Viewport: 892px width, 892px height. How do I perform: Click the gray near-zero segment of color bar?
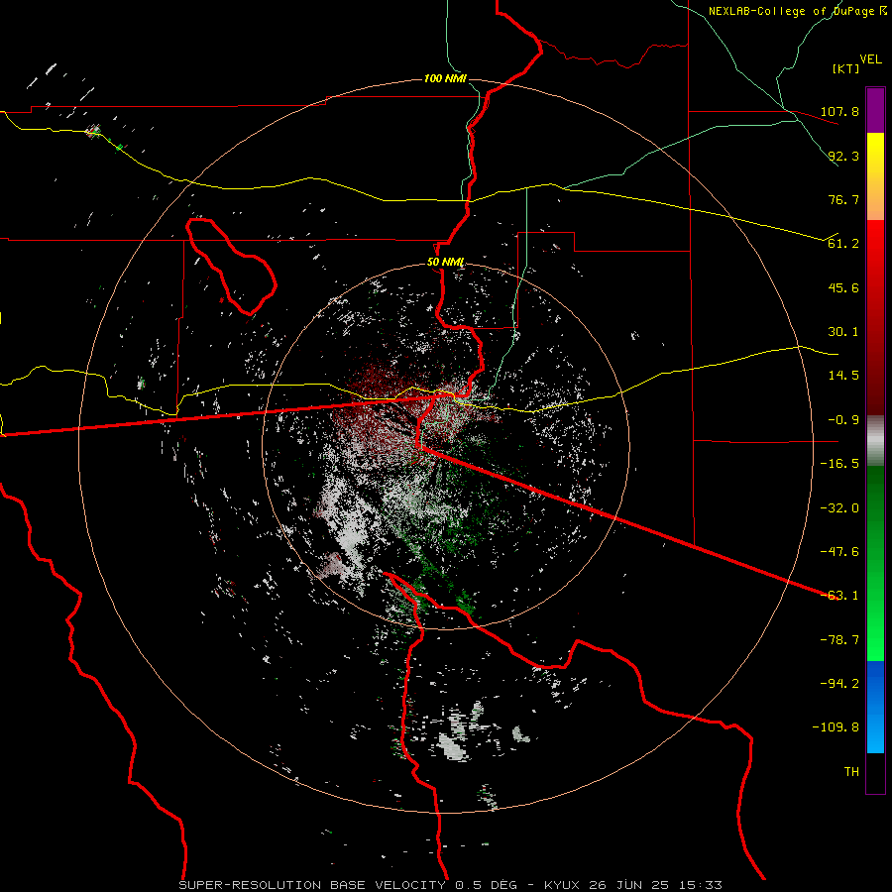875,441
